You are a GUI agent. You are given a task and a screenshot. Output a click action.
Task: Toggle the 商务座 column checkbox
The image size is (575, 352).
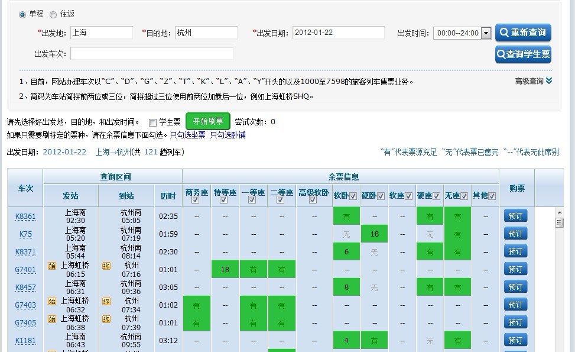(x=196, y=200)
